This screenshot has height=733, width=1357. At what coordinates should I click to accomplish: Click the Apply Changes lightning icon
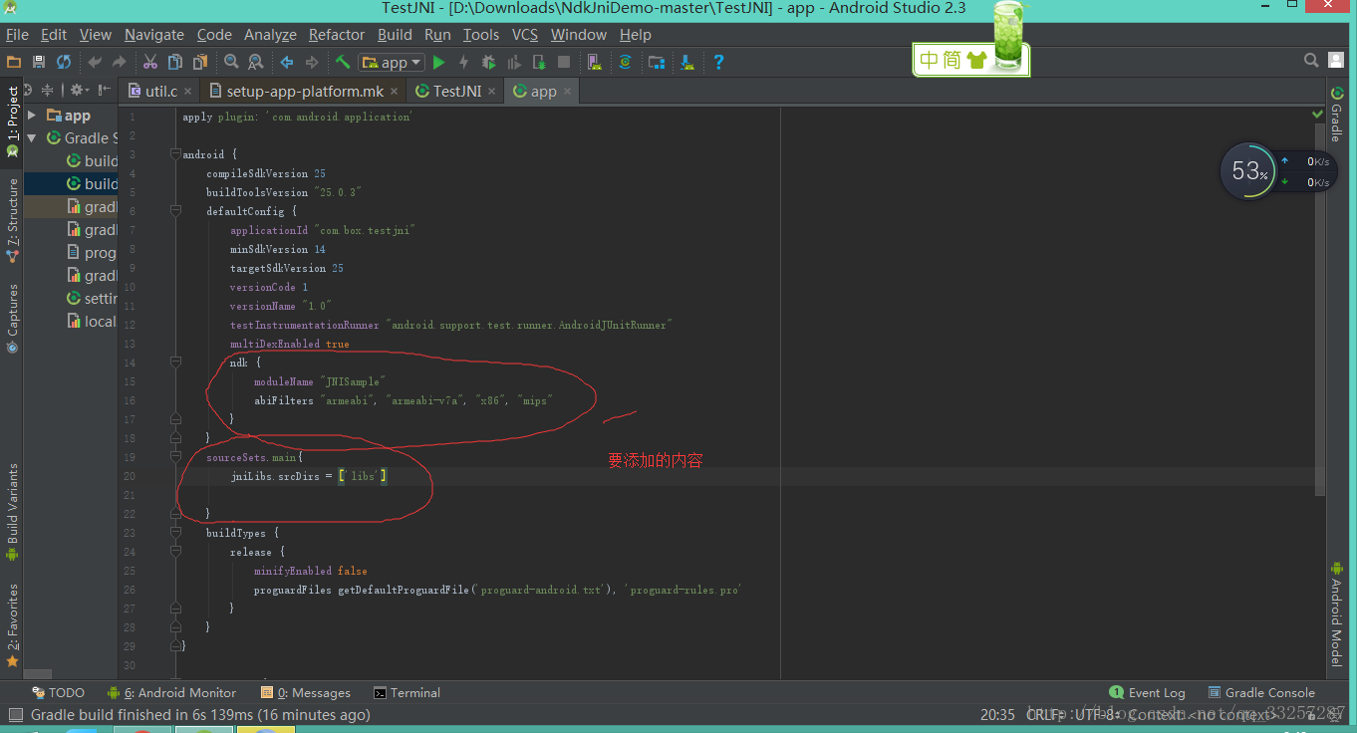(463, 62)
